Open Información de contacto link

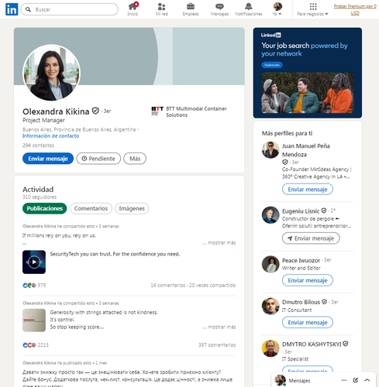coord(50,135)
